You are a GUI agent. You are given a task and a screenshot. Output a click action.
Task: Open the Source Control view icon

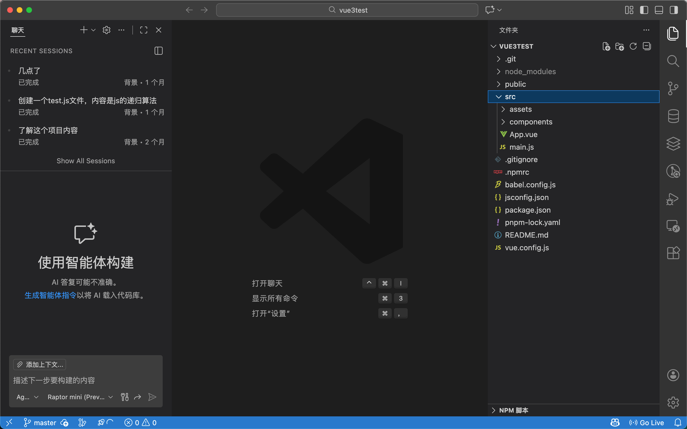(x=673, y=88)
